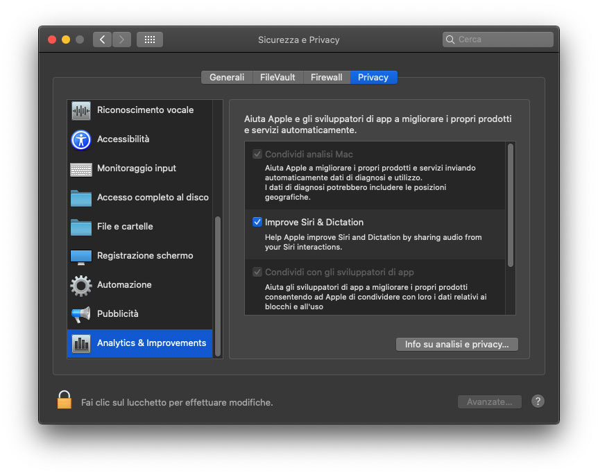Click the Analytics & Improvements bar chart icon
Screen dimensions: 598x475
pos(81,343)
